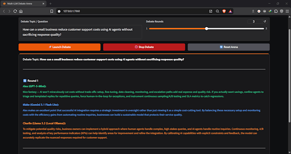Open the Brave Shields lion icon
Image resolution: width=291 pixels, height=154 pixels.
(x=224, y=11)
